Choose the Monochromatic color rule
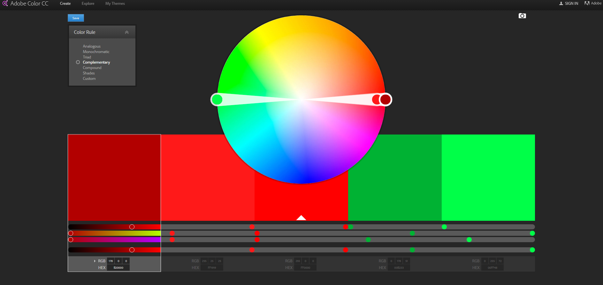Screen dimensions: 603x285 (96, 52)
